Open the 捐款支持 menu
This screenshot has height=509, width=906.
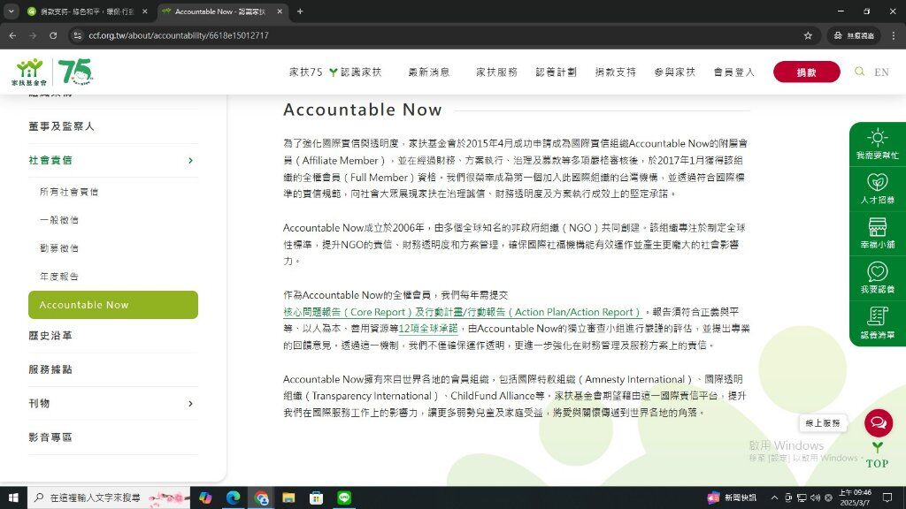pos(616,72)
